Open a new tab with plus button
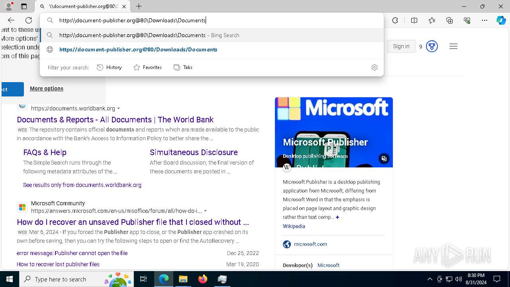Image resolution: width=510 pixels, height=287 pixels. click(x=139, y=6)
